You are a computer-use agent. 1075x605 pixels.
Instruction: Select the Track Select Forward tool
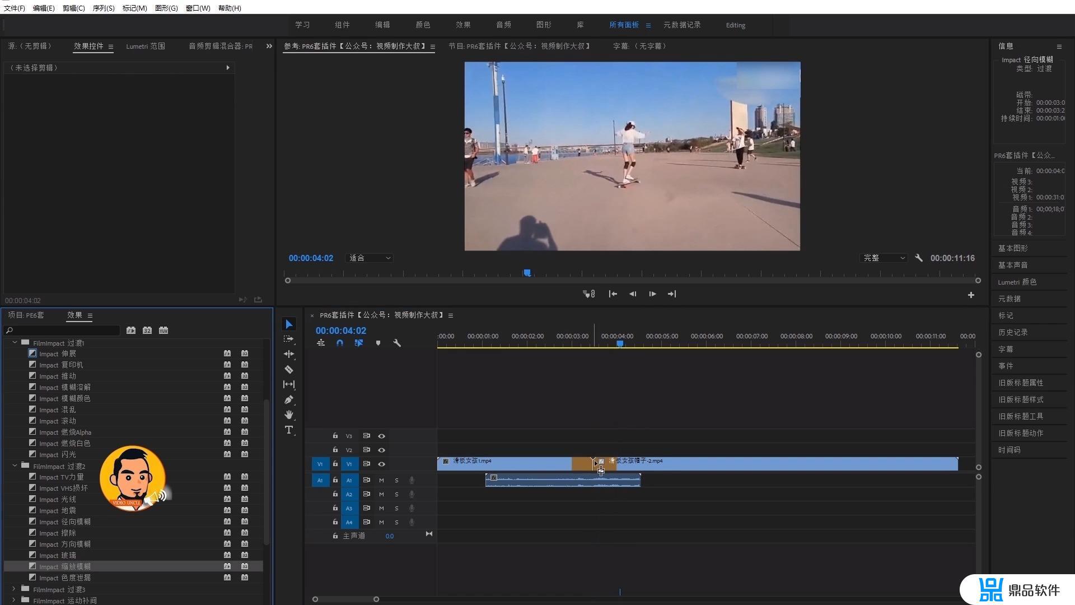289,339
